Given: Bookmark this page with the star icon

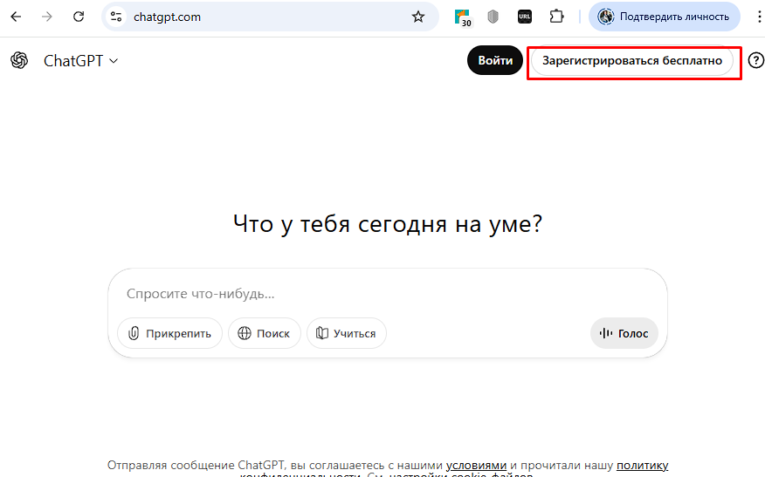Looking at the screenshot, I should [x=418, y=17].
